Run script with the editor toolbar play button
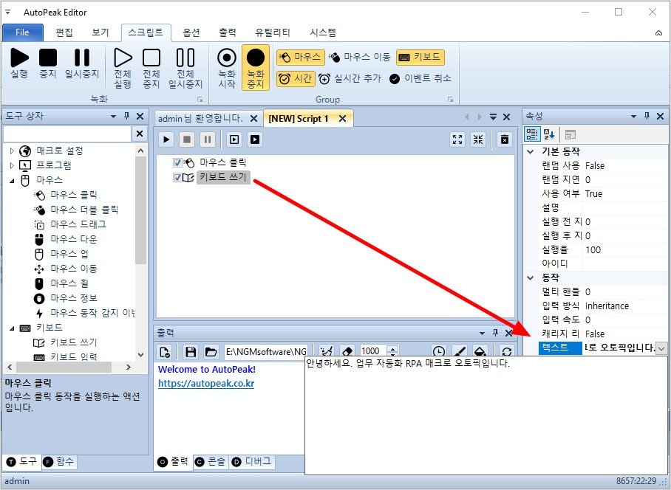The image size is (671, 490). tap(166, 139)
